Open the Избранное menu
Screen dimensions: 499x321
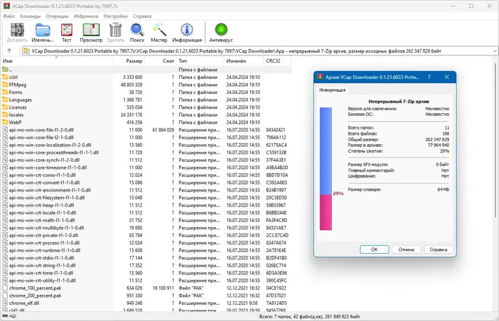[86, 16]
